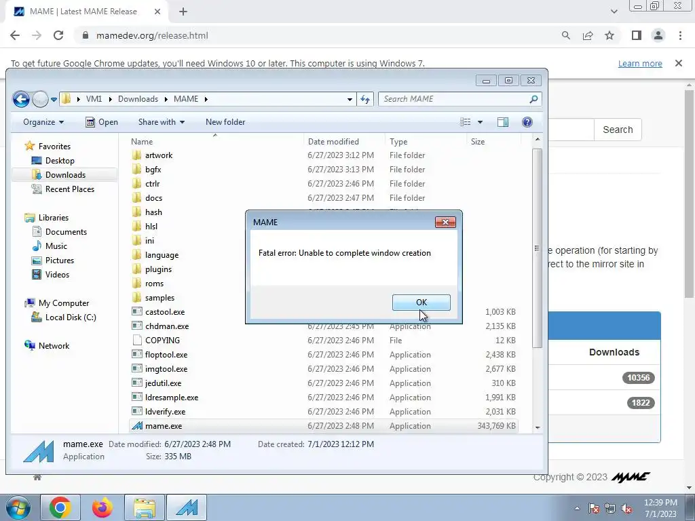This screenshot has height=521, width=695.
Task: Open the Organize menu
Action: tap(43, 122)
